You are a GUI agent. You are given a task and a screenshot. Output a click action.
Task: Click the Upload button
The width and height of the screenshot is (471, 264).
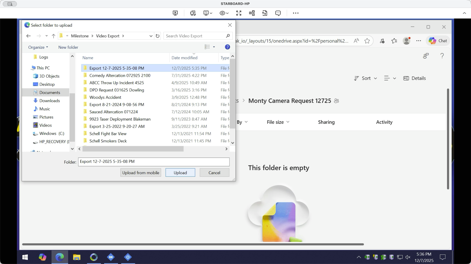click(180, 173)
